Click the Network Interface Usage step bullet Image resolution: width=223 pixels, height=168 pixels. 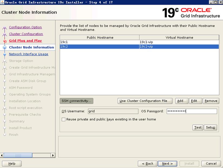tap(5, 54)
